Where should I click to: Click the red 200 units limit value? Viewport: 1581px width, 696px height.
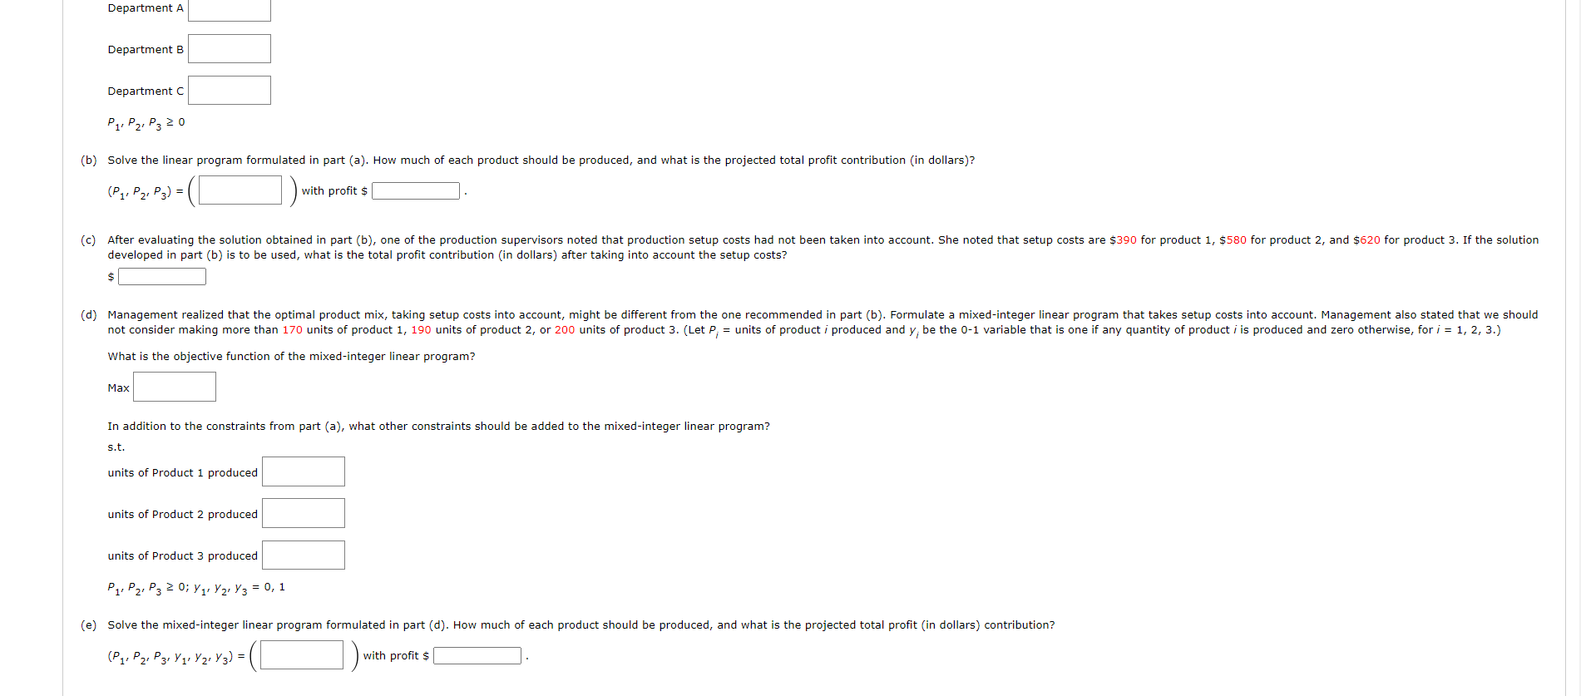tap(565, 329)
